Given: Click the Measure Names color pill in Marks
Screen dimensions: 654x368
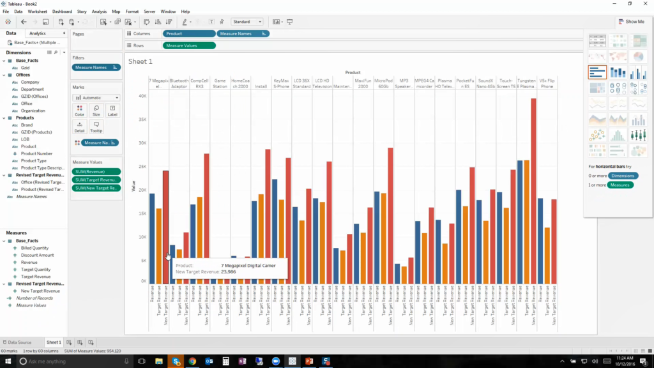Looking at the screenshot, I should 100,142.
